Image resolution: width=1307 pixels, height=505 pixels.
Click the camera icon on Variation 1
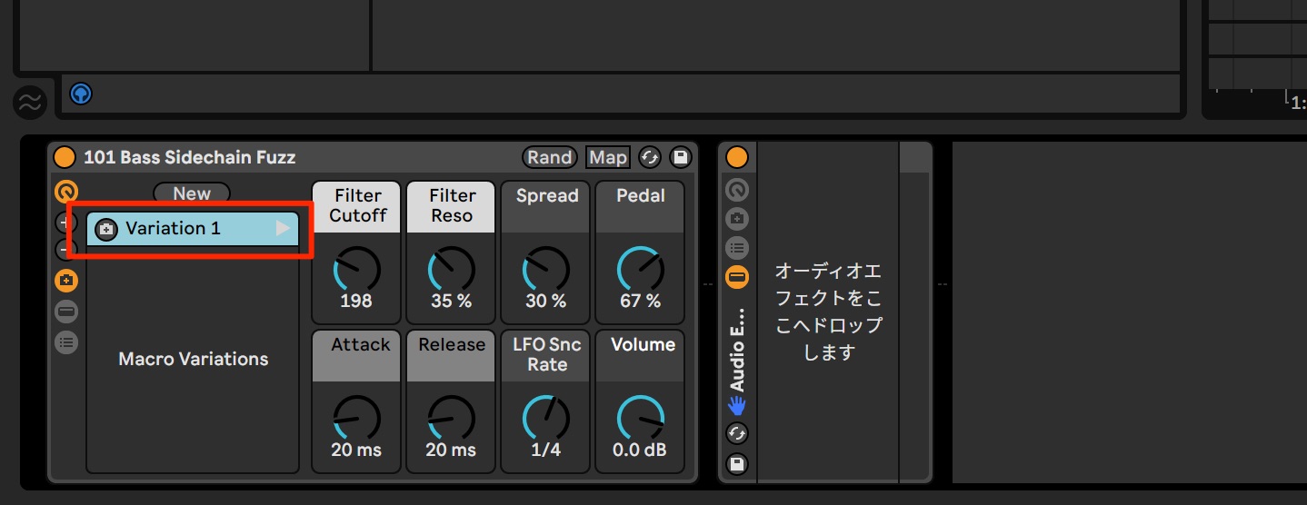(106, 229)
